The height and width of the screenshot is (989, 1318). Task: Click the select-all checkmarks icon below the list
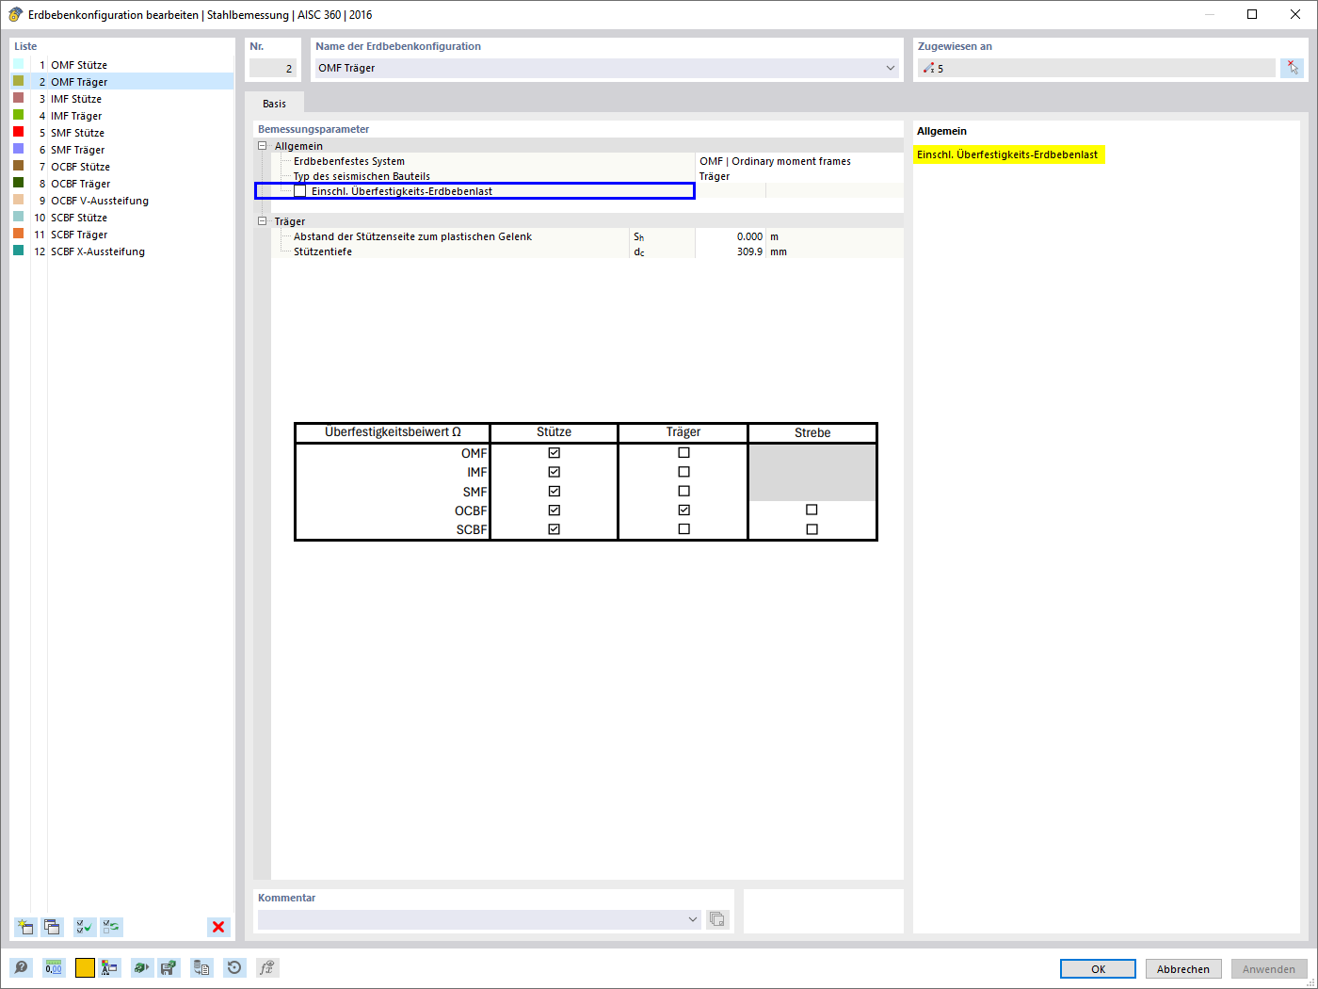85,927
